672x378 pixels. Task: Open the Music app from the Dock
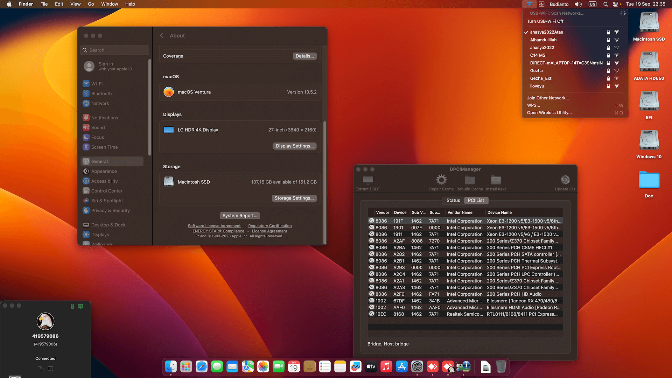pos(386,367)
